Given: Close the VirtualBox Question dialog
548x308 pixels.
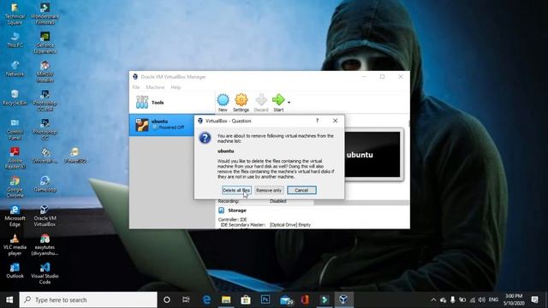Looking at the screenshot, I should tap(335, 121).
